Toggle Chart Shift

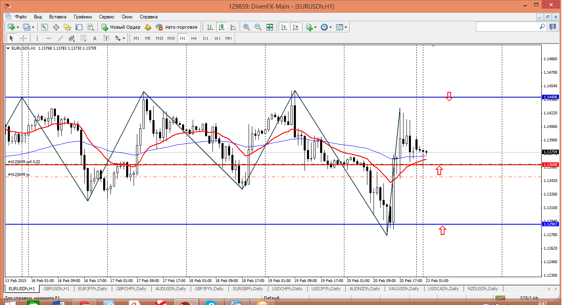pyautogui.click(x=295, y=27)
